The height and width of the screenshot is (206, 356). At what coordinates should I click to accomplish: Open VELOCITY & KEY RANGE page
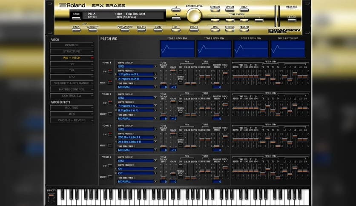pos(72,83)
